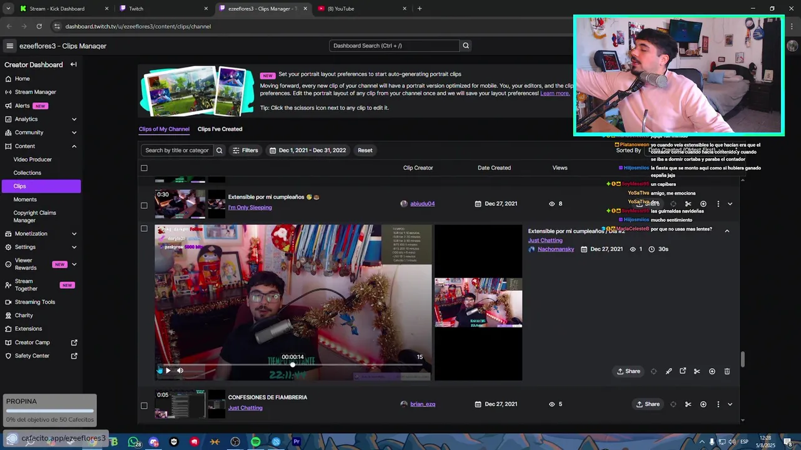The image size is (801, 450).
Task: Open Spotify from the taskbar
Action: click(x=255, y=442)
